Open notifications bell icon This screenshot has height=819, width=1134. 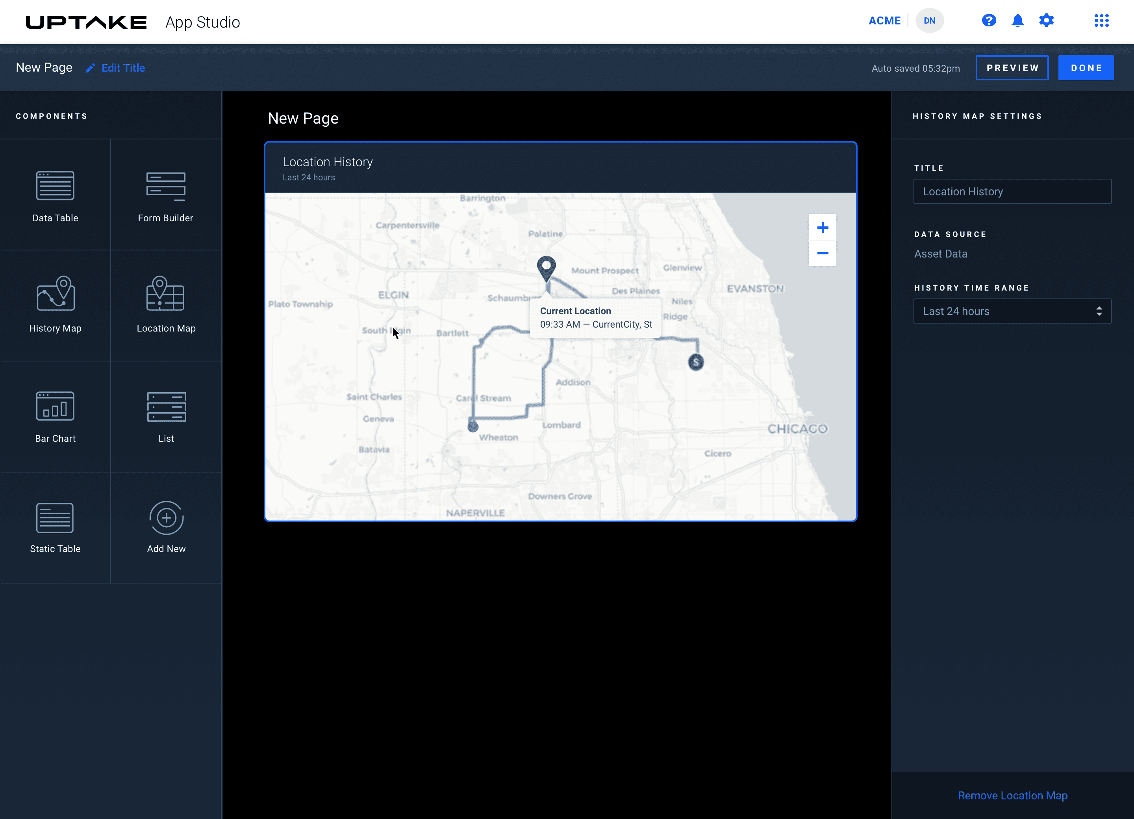point(1017,20)
